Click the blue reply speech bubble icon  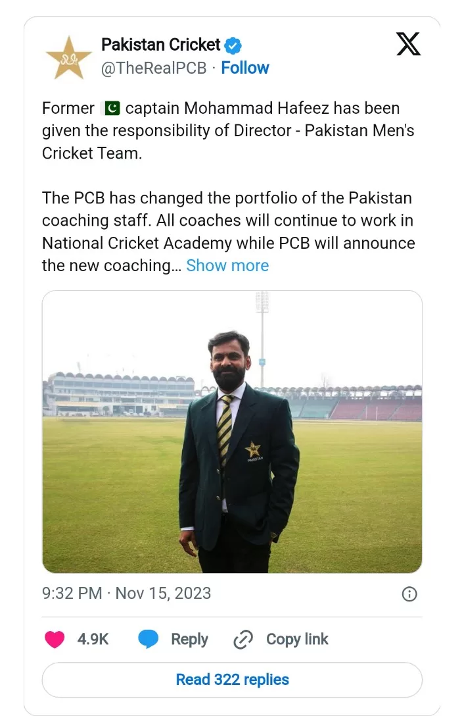(149, 639)
